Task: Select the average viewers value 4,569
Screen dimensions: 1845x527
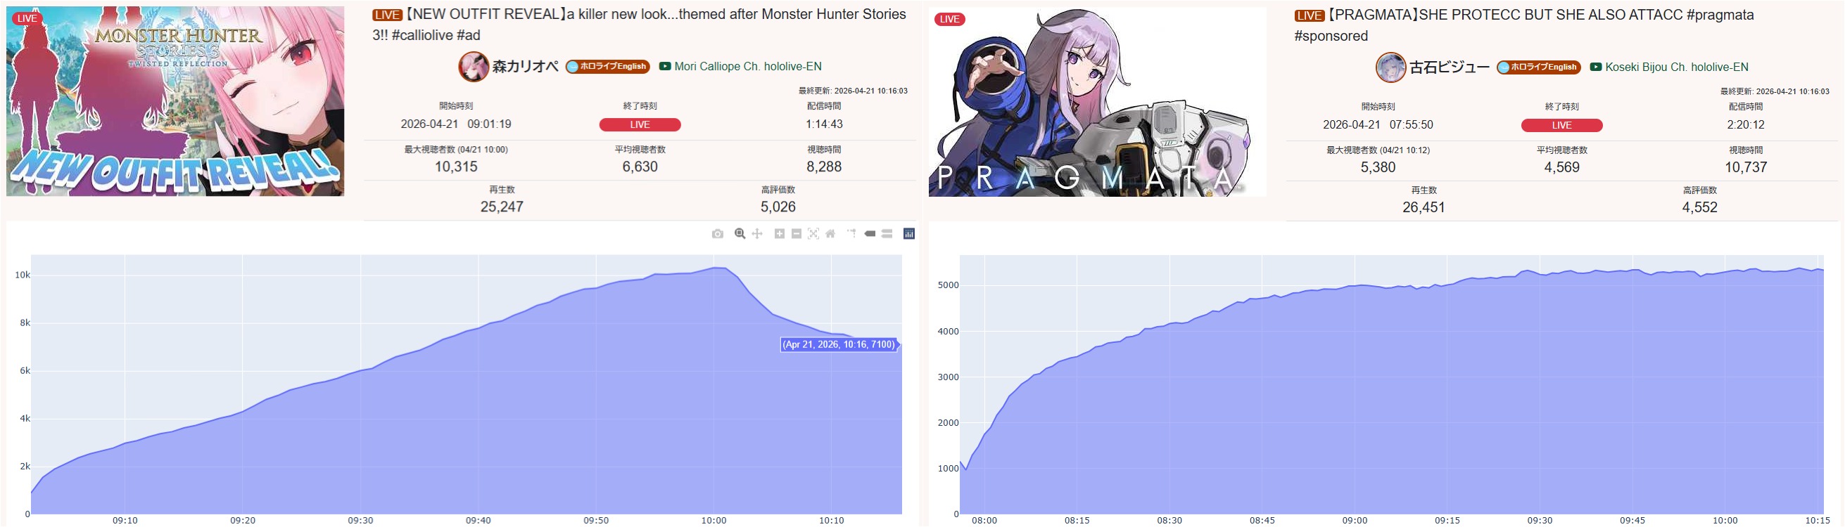Action: (x=1562, y=167)
